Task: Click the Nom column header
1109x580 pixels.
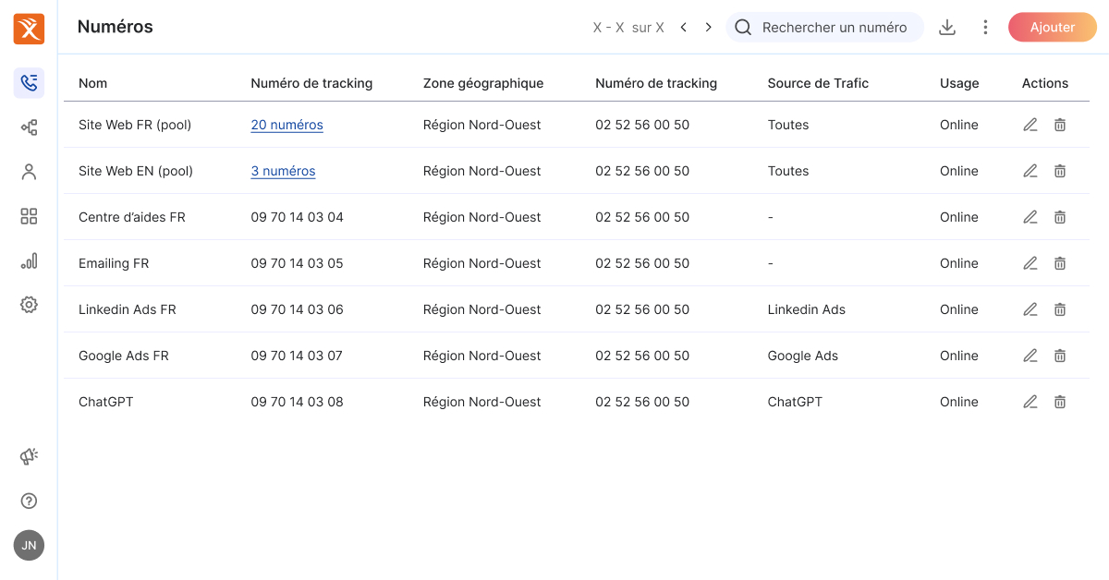Action: pos(93,83)
